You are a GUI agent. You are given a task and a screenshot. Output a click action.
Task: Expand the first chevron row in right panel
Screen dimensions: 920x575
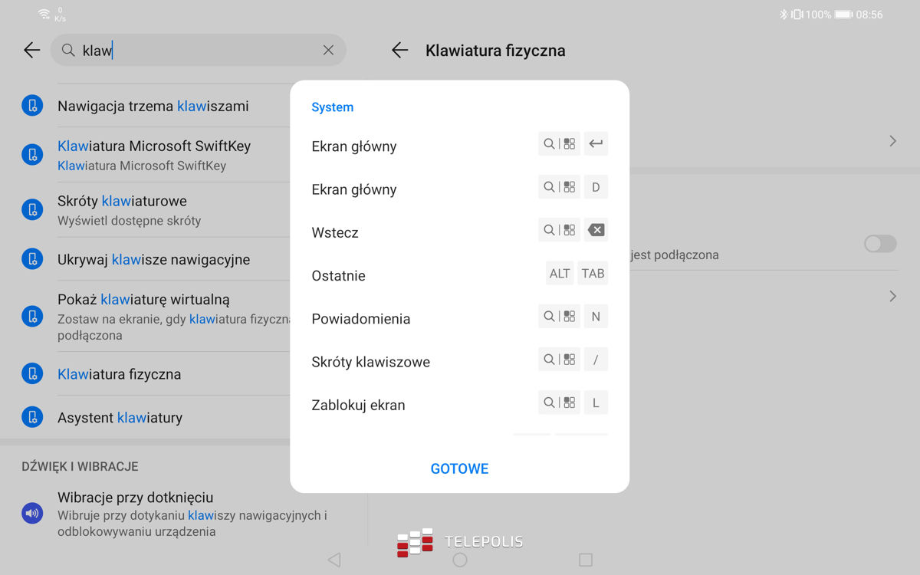pos(892,141)
